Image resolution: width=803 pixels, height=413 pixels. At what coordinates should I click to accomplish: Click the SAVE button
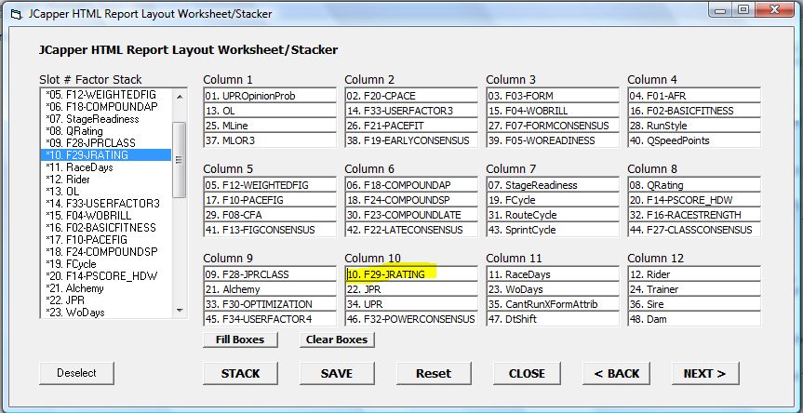tap(337, 374)
